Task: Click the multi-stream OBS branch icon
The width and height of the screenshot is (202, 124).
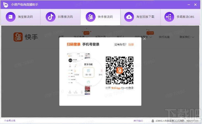Action: tap(169, 17)
